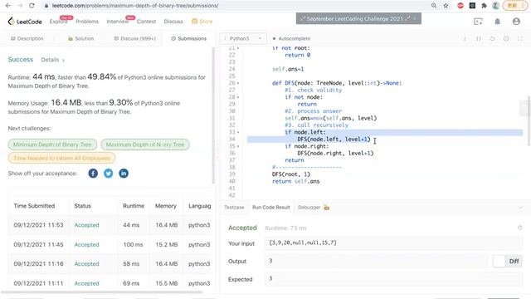
Task: Open the zoom magnifier in the address bar
Action: point(434,6)
